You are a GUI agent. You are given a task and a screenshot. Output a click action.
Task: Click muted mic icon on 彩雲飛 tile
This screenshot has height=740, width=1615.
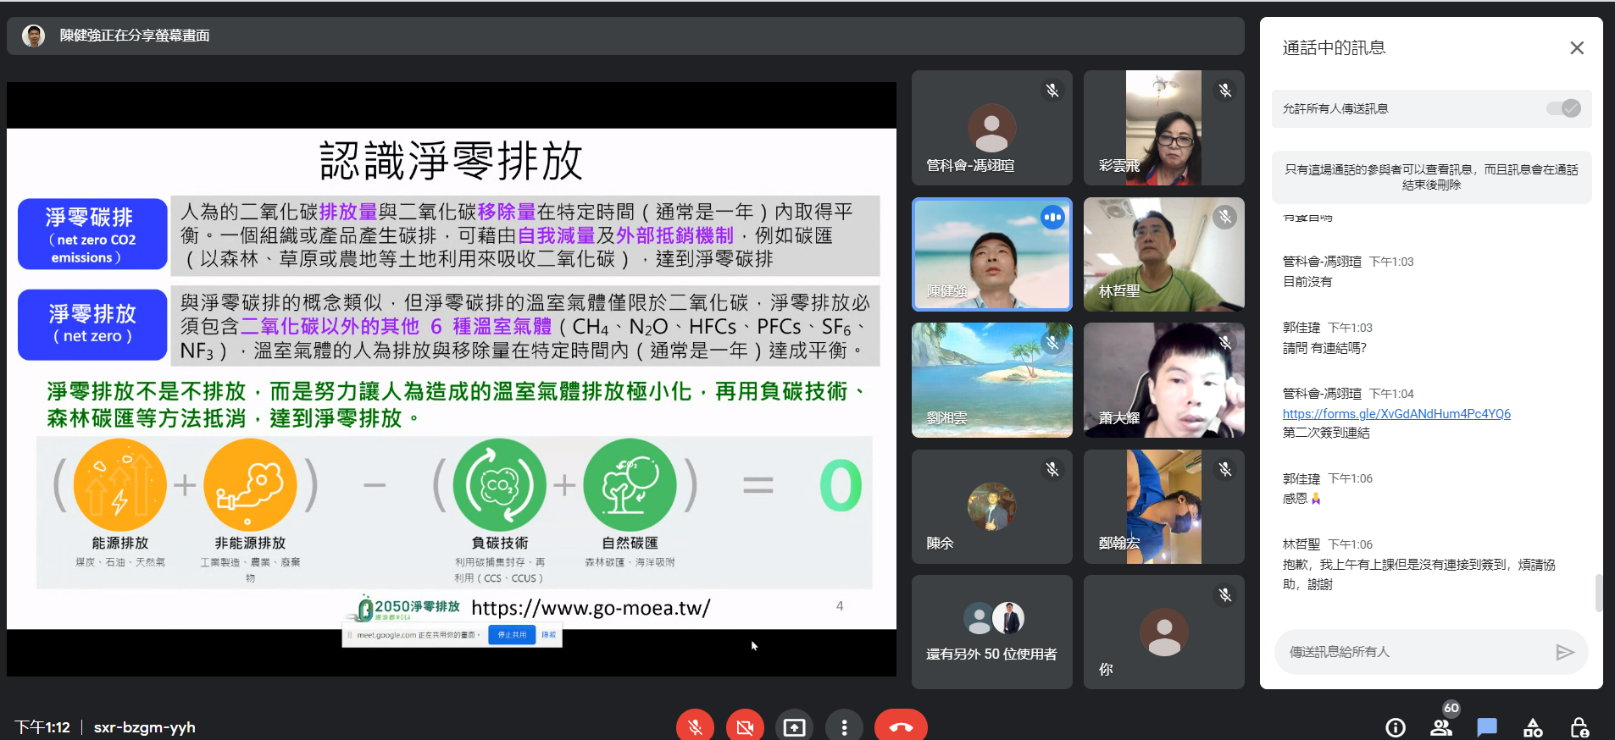pyautogui.click(x=1225, y=91)
